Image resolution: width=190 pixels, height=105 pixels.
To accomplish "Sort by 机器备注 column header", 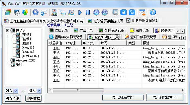I will 55,43.
